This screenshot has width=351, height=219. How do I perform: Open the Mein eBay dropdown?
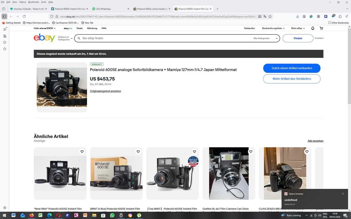298,28
